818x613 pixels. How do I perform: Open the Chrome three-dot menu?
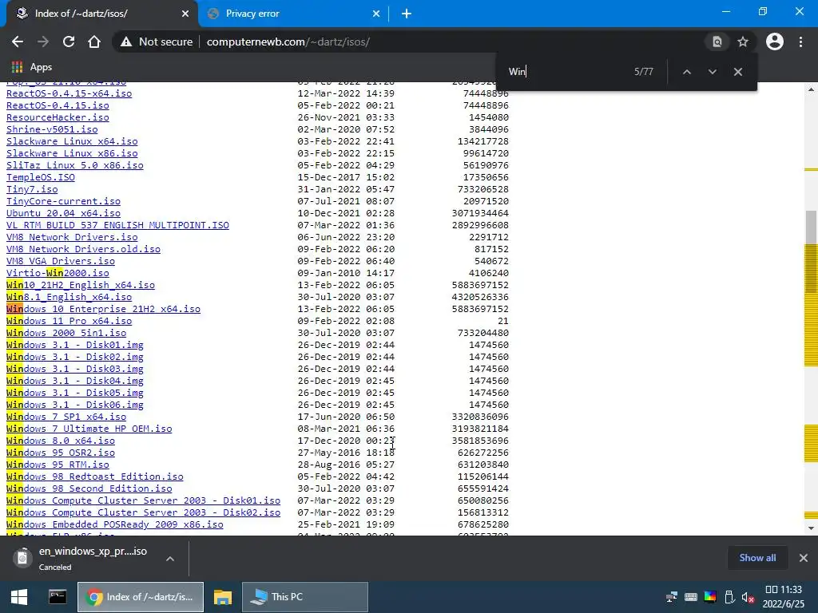[x=800, y=42]
